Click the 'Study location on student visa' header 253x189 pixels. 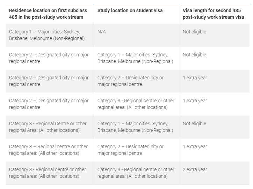(130, 10)
